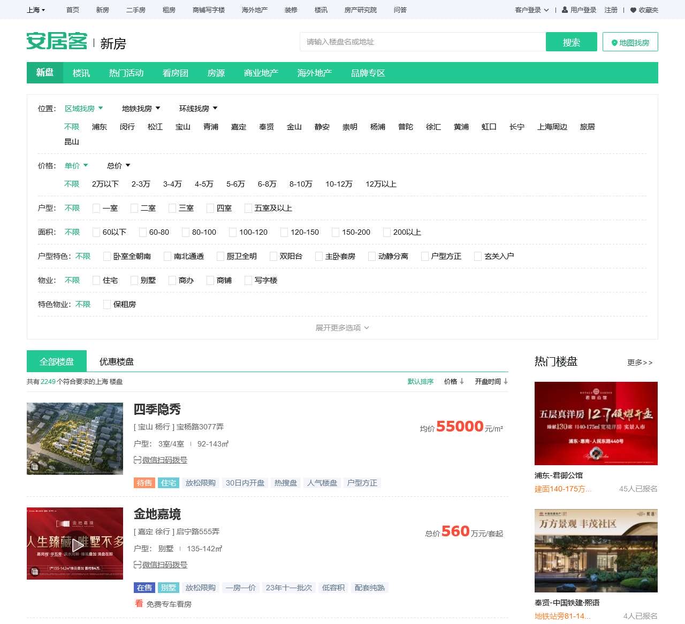
Task: Click the green 搜索 button
Action: [x=571, y=42]
